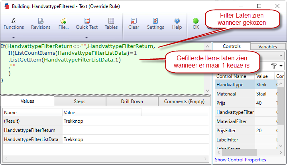Image resolution: width=287 pixels, height=165 pixels.
Task: Select the Handvattype control row
Action: click(x=246, y=85)
